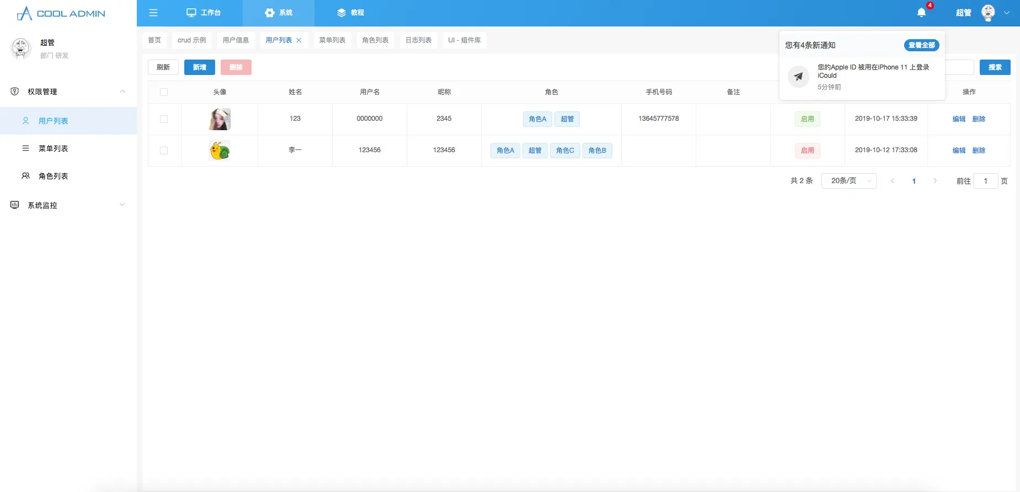Click the top-right user avatar

988,13
